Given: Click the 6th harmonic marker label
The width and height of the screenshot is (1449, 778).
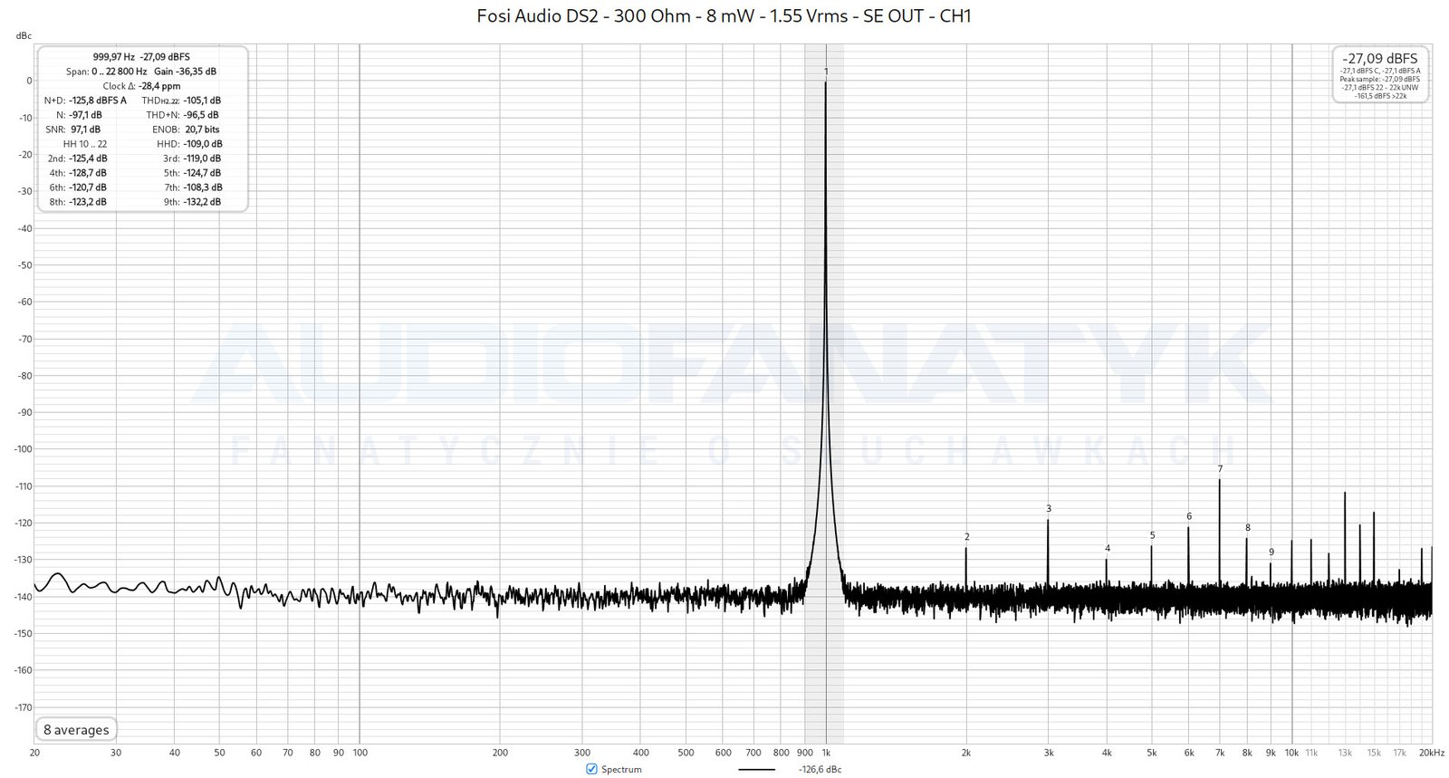Looking at the screenshot, I should tap(1189, 516).
